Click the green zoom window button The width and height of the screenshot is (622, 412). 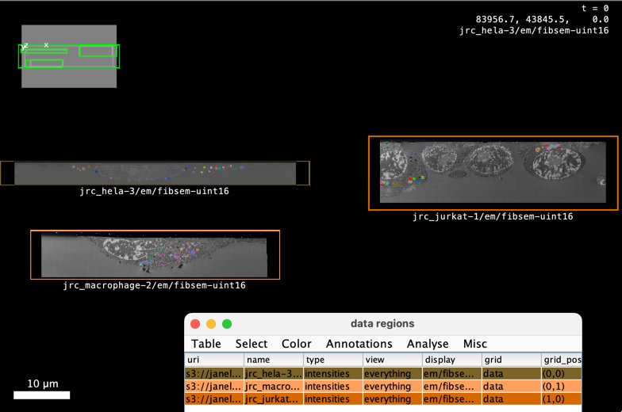point(227,324)
